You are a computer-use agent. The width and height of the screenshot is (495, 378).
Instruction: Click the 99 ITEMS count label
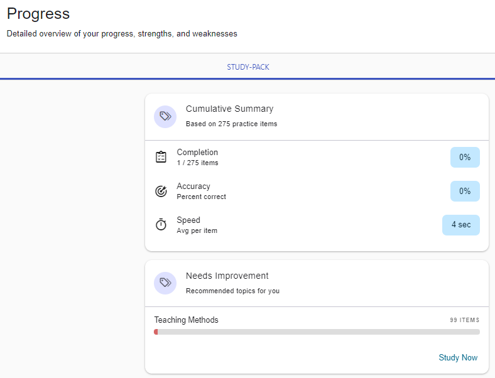pyautogui.click(x=464, y=320)
